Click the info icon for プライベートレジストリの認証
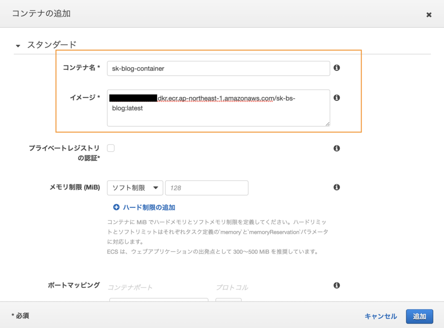This screenshot has height=328, width=444. [336, 148]
